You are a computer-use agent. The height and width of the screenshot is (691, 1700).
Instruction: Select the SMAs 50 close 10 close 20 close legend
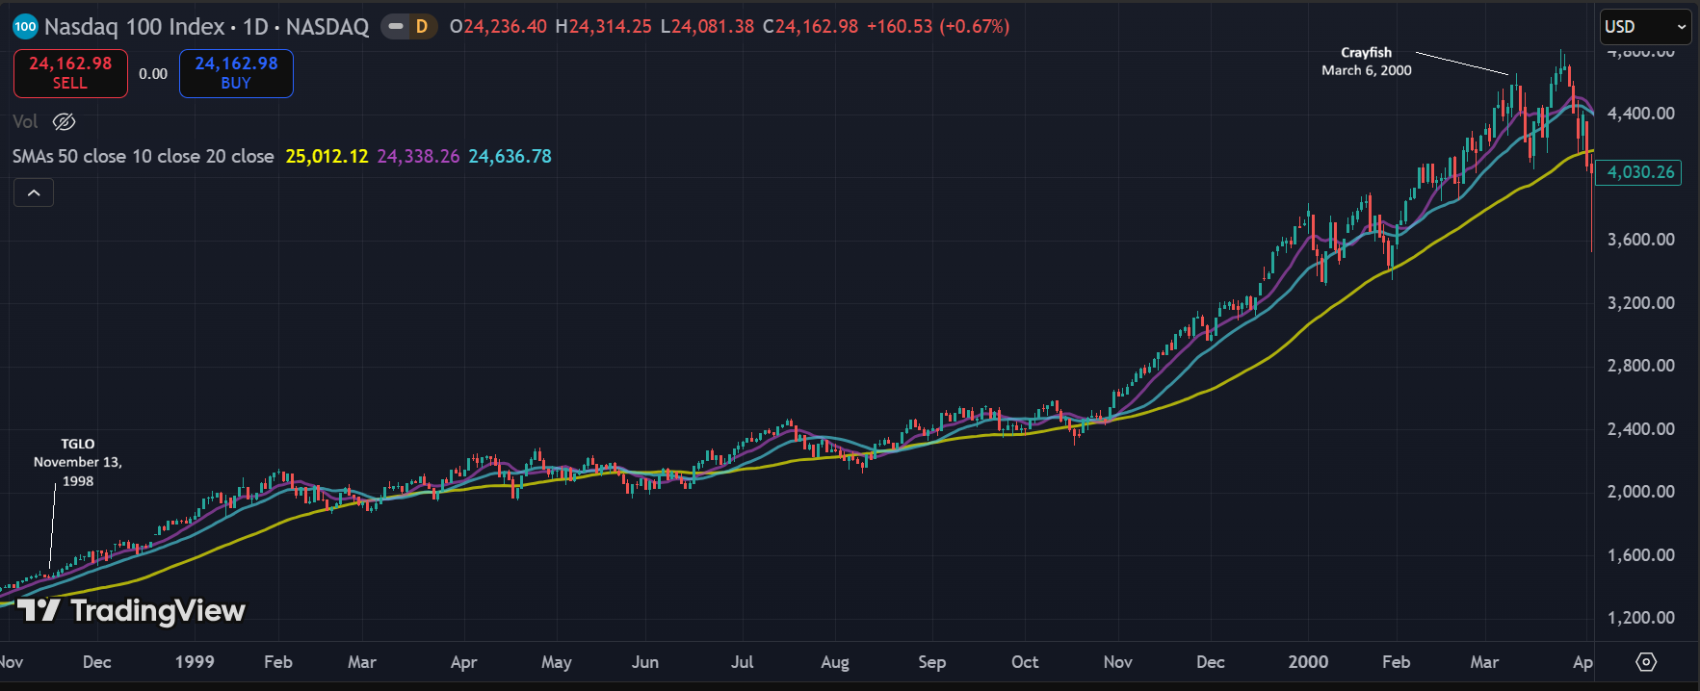click(144, 156)
